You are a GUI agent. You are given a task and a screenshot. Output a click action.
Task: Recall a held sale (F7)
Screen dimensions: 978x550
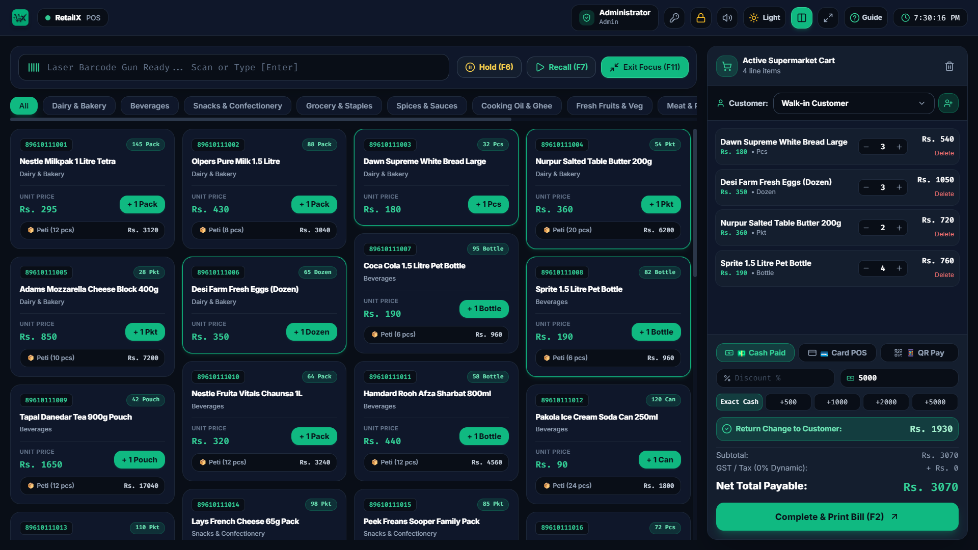(561, 67)
